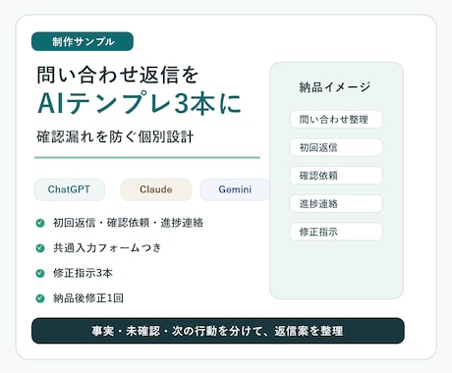Click the text 初回返信・確認依頼・進捗連絡
The height and width of the screenshot is (373, 452).
pos(128,223)
